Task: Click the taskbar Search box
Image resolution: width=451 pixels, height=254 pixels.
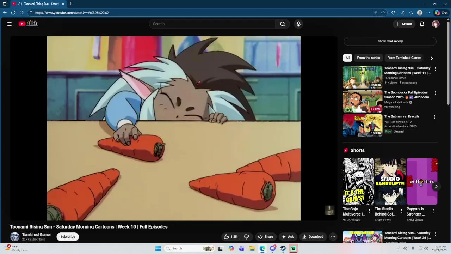Action: coord(189,248)
